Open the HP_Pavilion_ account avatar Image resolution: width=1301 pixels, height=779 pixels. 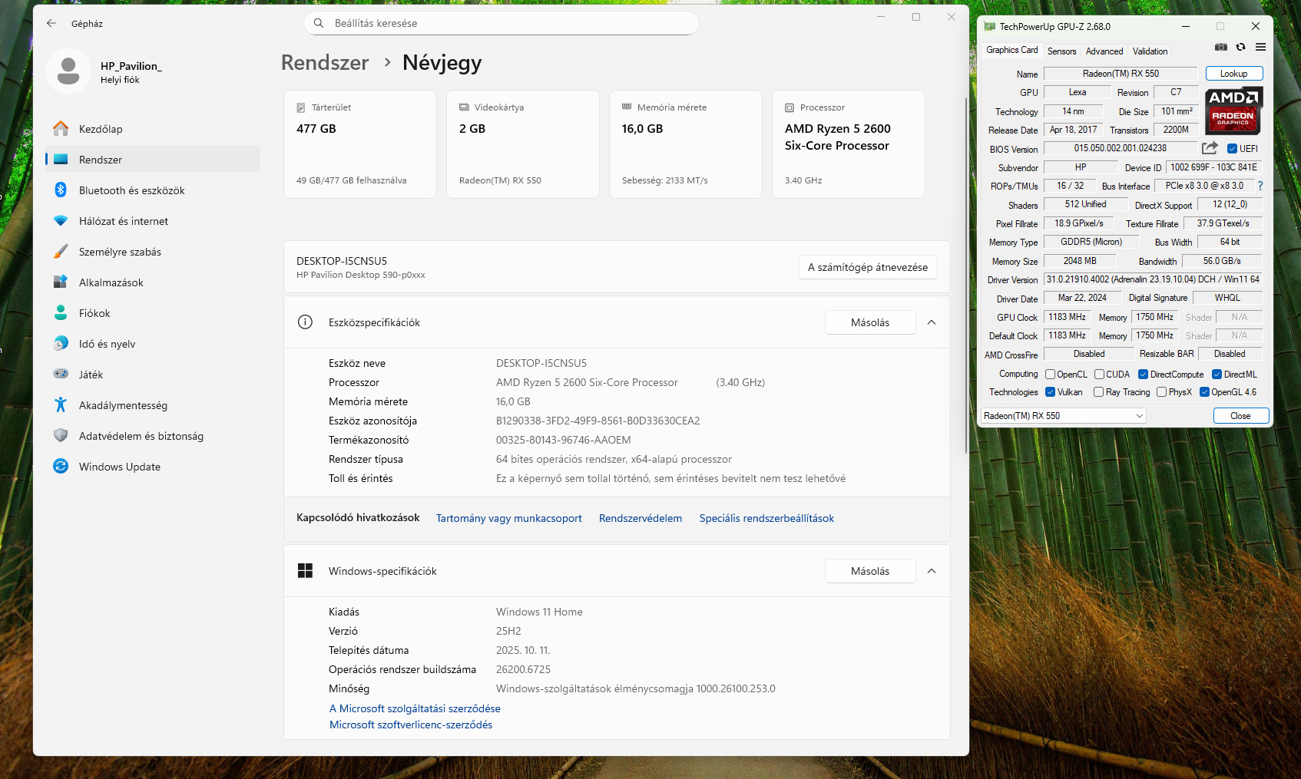[68, 71]
